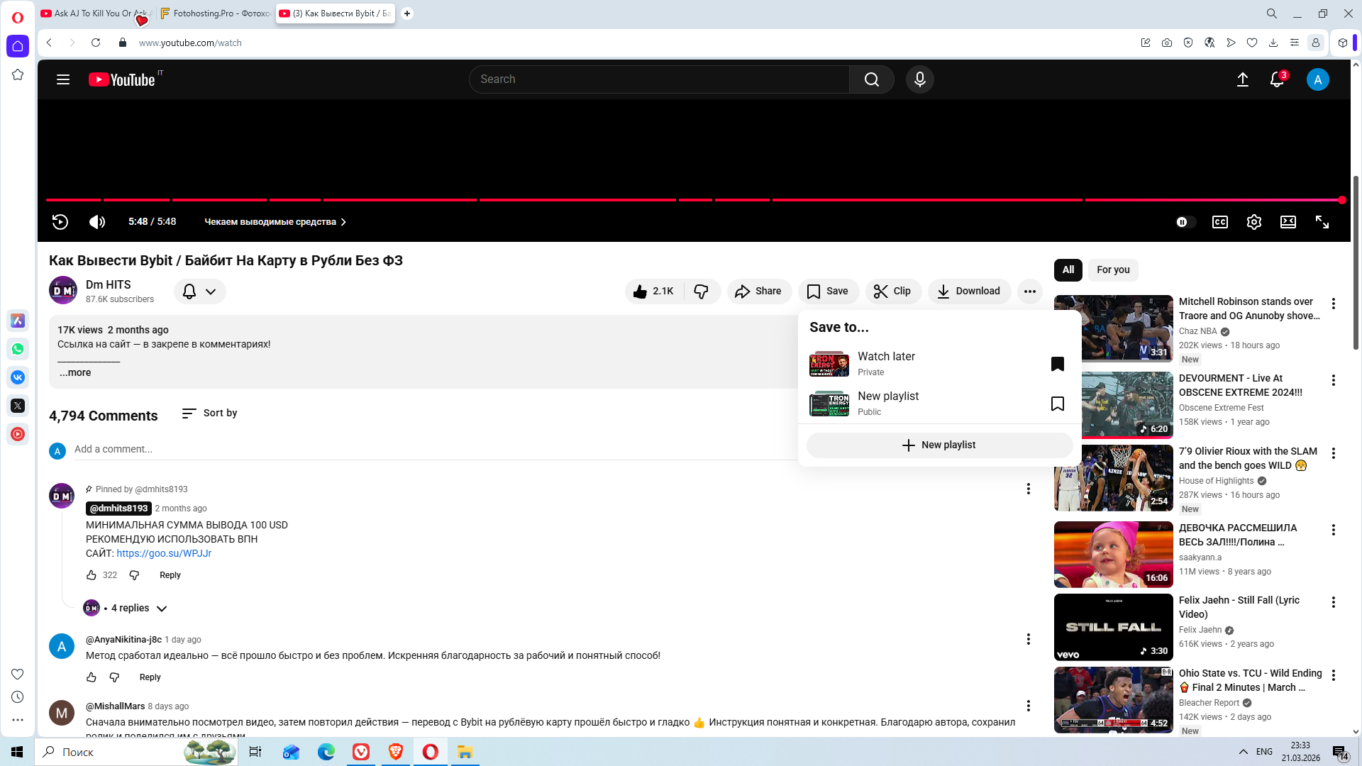Open the hamburger guide menu
The width and height of the screenshot is (1362, 766).
(x=63, y=79)
